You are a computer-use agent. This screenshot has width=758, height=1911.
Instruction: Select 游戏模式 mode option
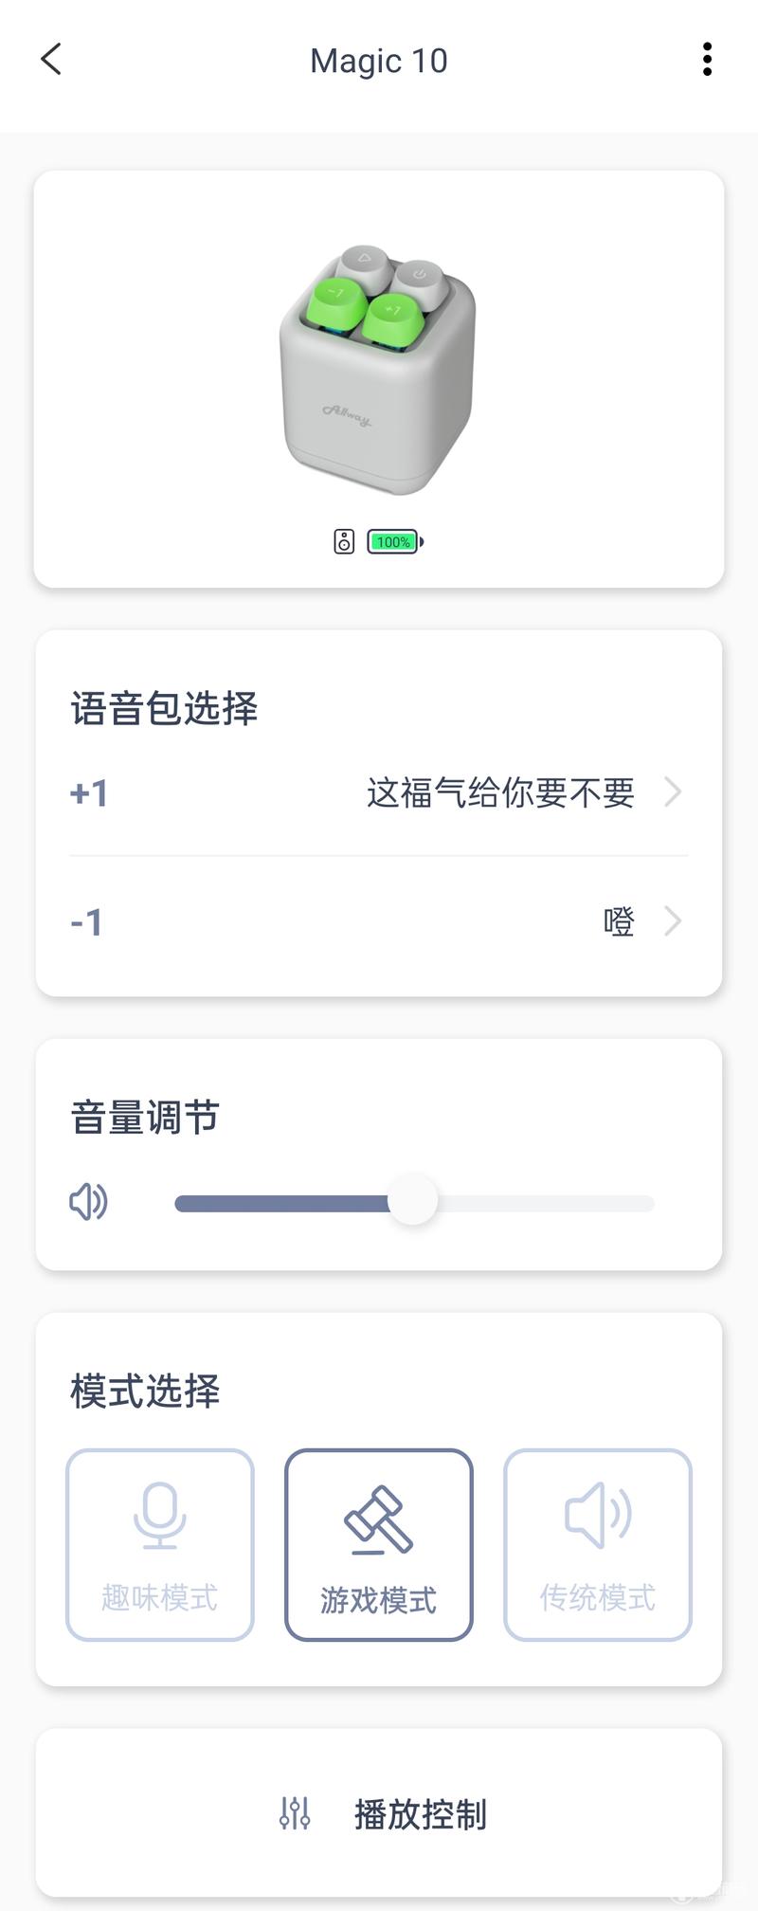click(x=379, y=1544)
